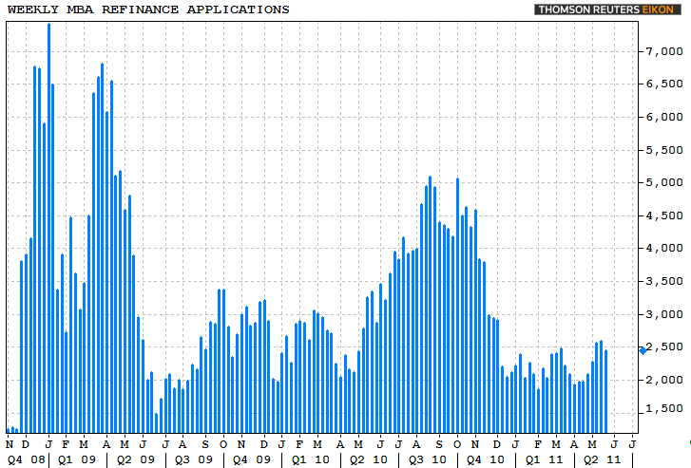The height and width of the screenshot is (468, 691).
Task: Select the Q1 10 quarter label
Action: (x=311, y=460)
